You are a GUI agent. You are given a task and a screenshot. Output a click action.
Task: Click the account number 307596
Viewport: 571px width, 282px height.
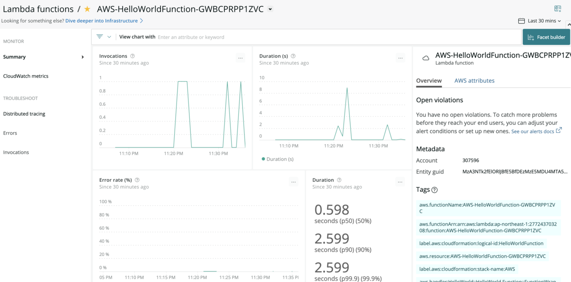click(x=471, y=160)
